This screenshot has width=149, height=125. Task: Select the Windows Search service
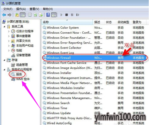[x=58, y=103]
